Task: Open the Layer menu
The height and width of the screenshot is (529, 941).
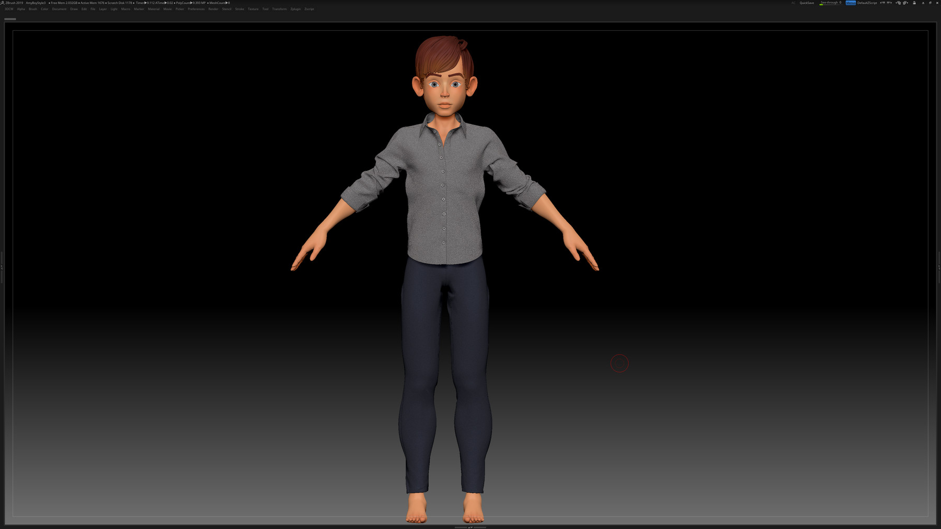Action: pyautogui.click(x=103, y=9)
